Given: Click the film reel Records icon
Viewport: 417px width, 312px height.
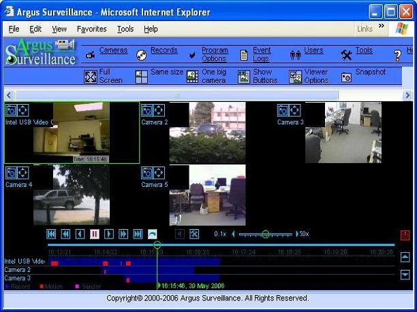Looking at the screenshot, I should [142, 55].
